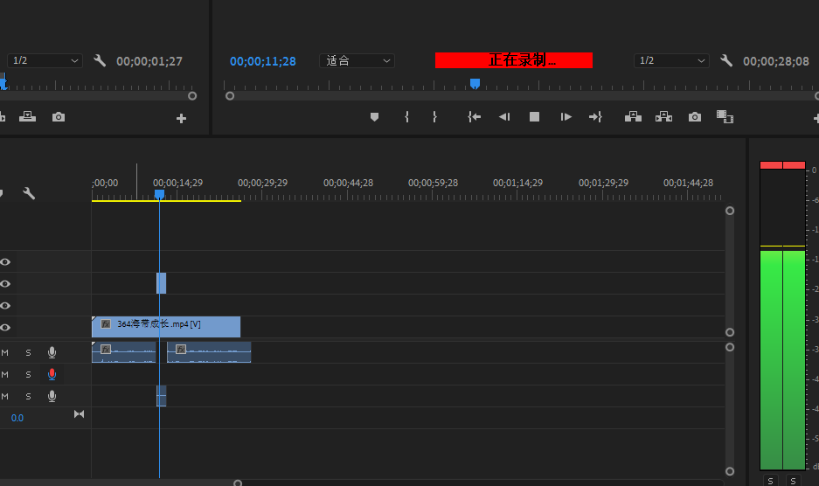Solo right channel in audio meters
The width and height of the screenshot is (819, 486).
coord(794,481)
